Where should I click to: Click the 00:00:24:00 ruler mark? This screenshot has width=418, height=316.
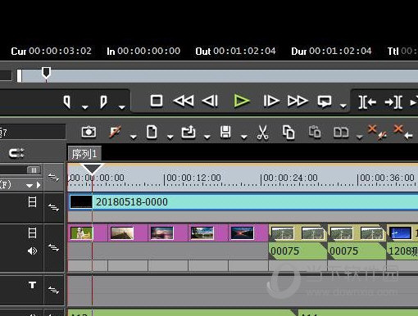pos(290,178)
